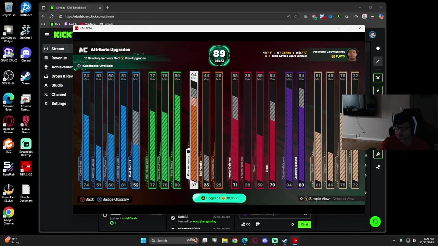The width and height of the screenshot is (438, 246).
Task: Open the green headset support chat bubble
Action: [375, 222]
